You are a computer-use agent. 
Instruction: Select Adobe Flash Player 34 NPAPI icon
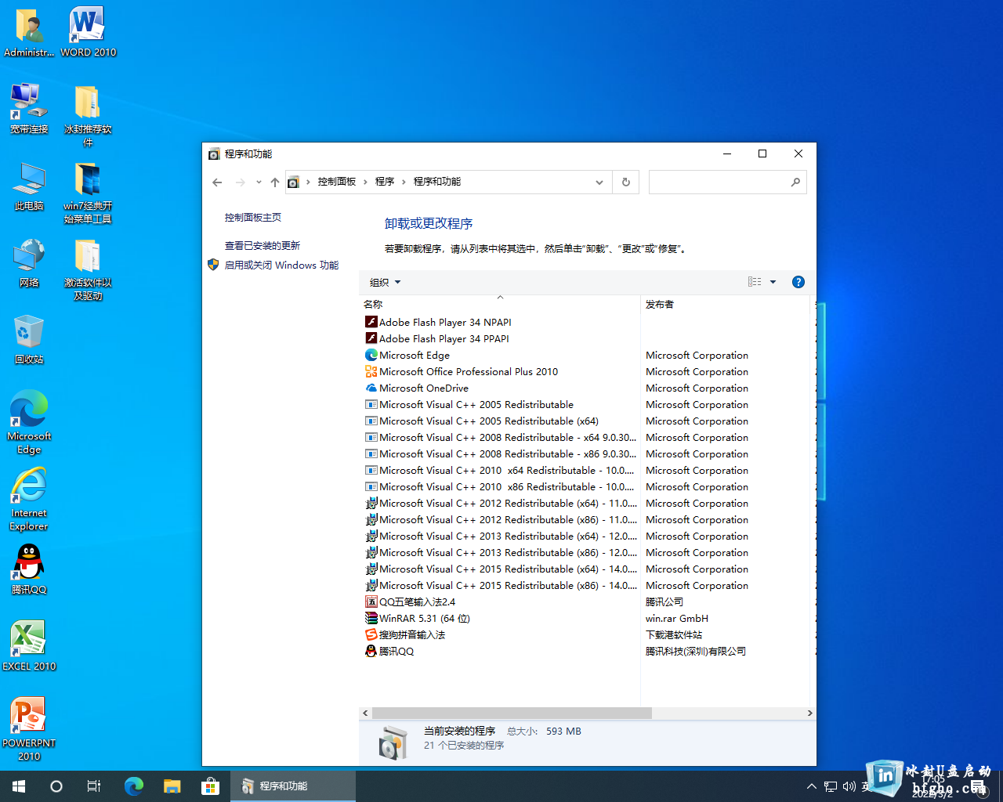[x=371, y=322]
